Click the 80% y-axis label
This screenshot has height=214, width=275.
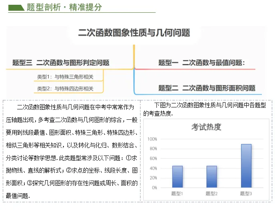click(x=153, y=149)
